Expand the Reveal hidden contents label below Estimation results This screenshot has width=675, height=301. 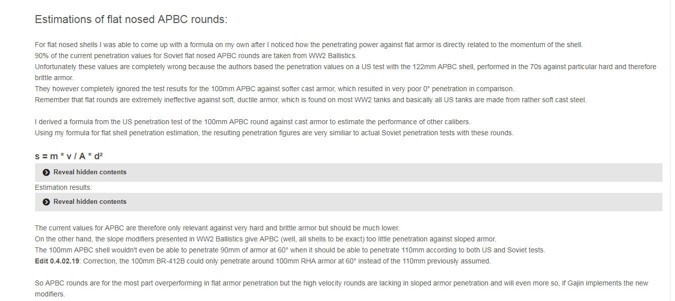click(x=90, y=202)
